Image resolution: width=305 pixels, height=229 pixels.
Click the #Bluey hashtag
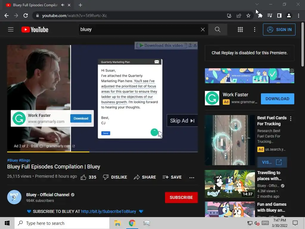(x=13, y=160)
